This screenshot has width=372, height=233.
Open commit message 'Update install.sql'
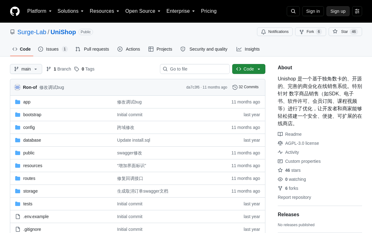[134, 140]
